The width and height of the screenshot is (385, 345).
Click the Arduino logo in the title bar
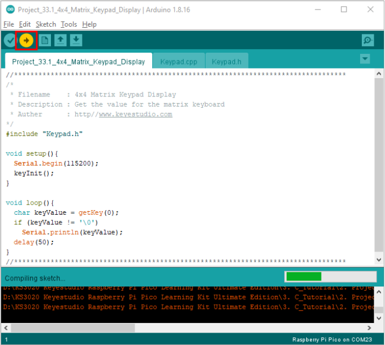(x=10, y=9)
